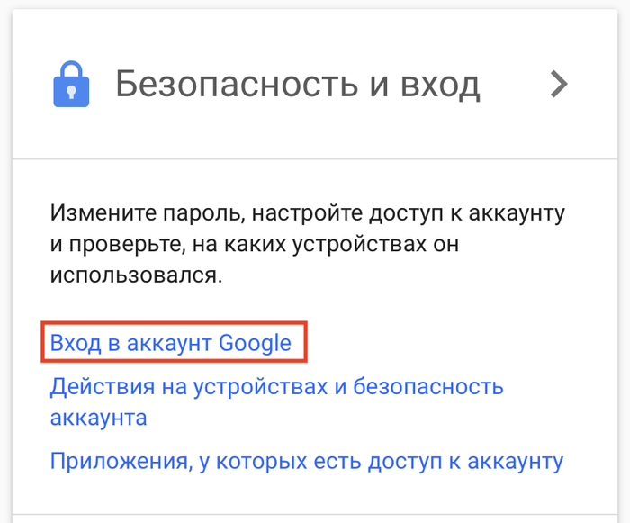Open 'Действия на устройствах и безопасность' link
The image size is (630, 523).
[276, 387]
